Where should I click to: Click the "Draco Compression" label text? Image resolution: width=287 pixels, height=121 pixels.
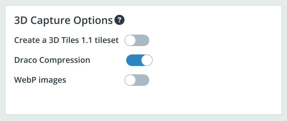(52, 60)
